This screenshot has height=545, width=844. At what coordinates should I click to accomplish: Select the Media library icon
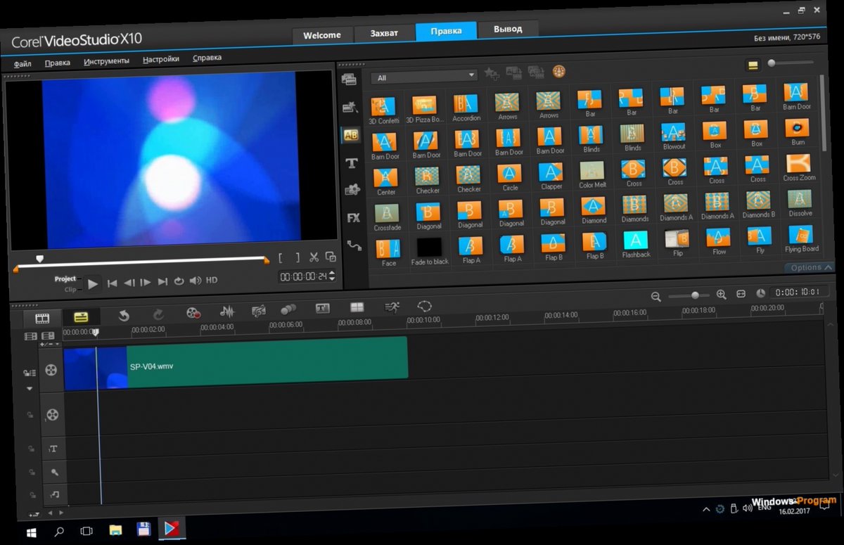pos(350,79)
